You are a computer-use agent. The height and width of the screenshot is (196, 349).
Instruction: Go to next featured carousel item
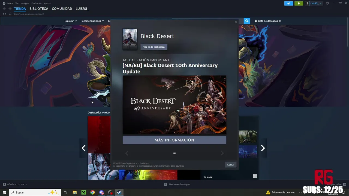tap(263, 148)
